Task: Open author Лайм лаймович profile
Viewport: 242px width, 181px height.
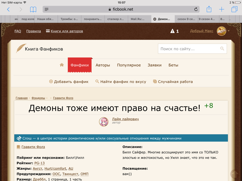Action: pos(125,119)
